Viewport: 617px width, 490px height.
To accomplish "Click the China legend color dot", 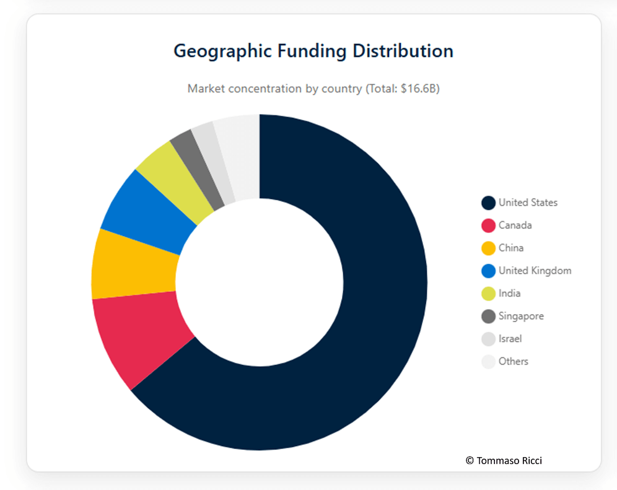I will pos(488,248).
